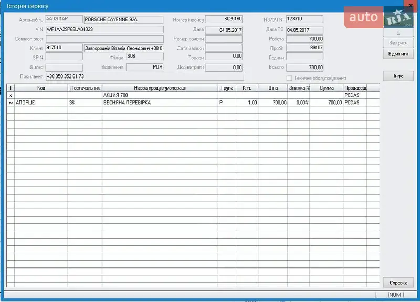Viewport: 420px width, 302px height.
Task: Select the АКЦИЯ 700 row
Action: (160, 95)
